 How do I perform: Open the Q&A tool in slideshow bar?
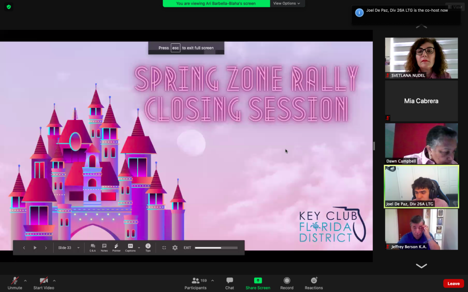93,248
